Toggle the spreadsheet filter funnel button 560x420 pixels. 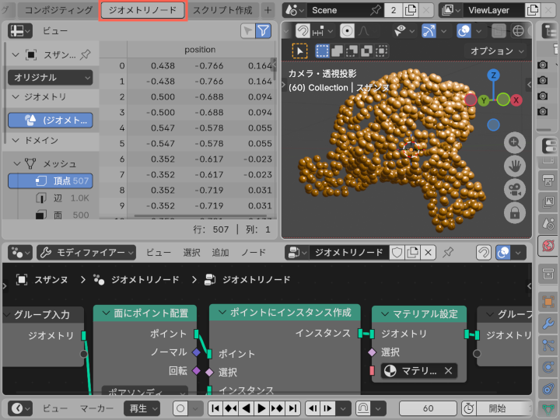point(264,30)
